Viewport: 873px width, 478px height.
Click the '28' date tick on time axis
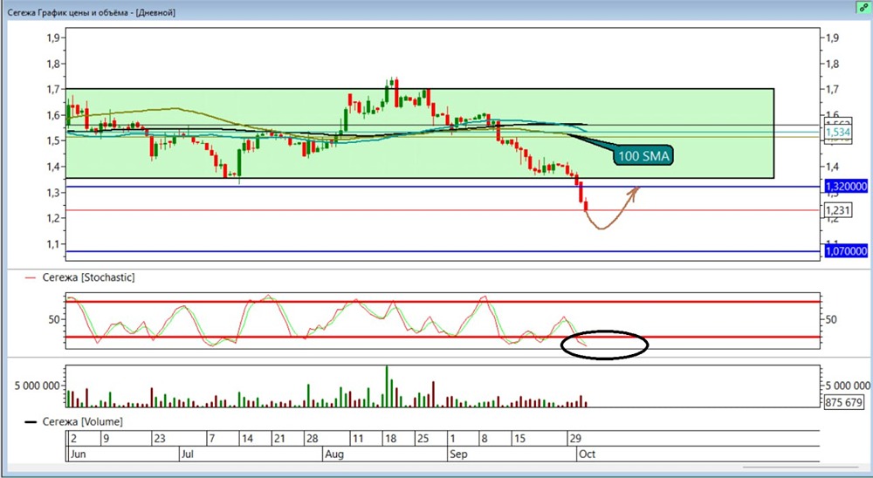coord(313,439)
